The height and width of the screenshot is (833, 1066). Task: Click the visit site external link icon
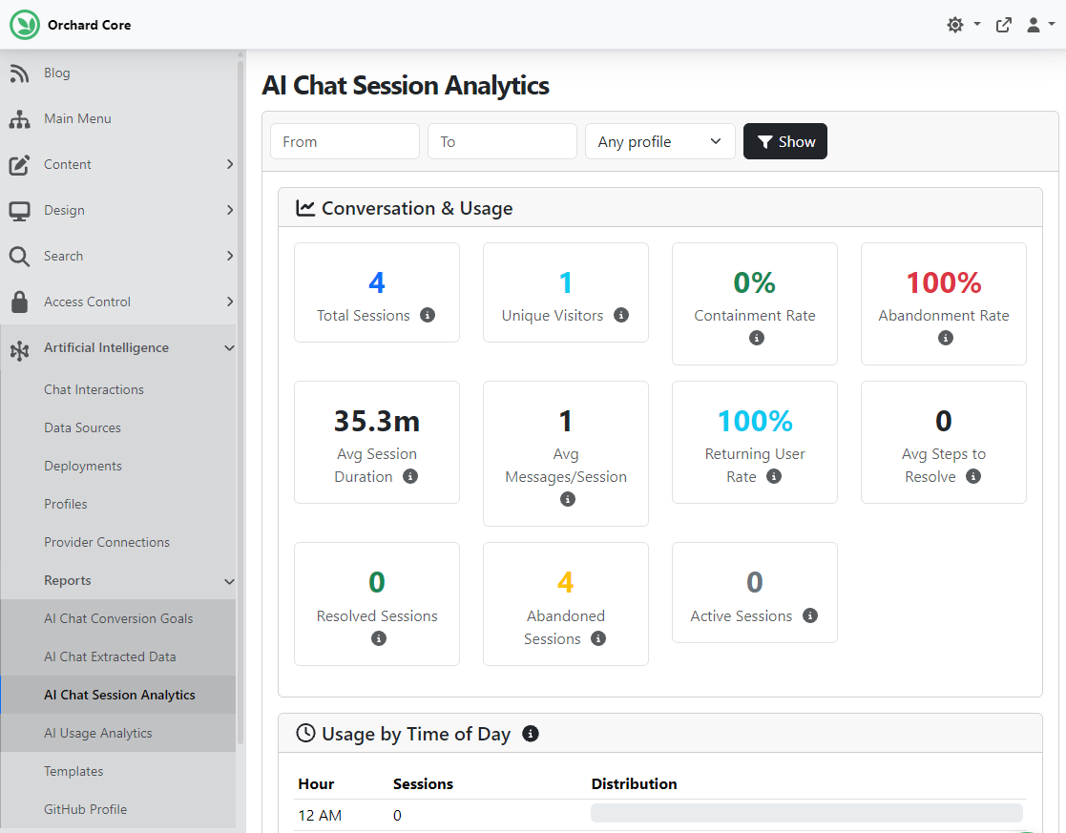(1003, 25)
